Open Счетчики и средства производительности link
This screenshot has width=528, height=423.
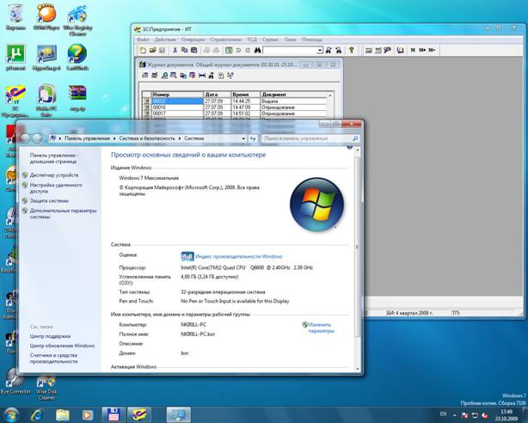tap(53, 359)
